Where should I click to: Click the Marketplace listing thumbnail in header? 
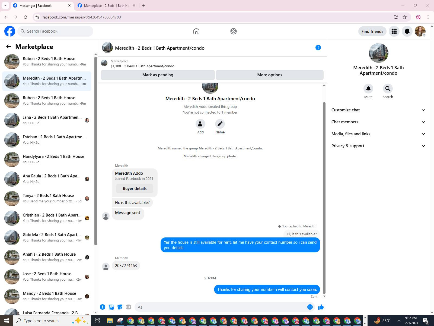[x=104, y=63]
